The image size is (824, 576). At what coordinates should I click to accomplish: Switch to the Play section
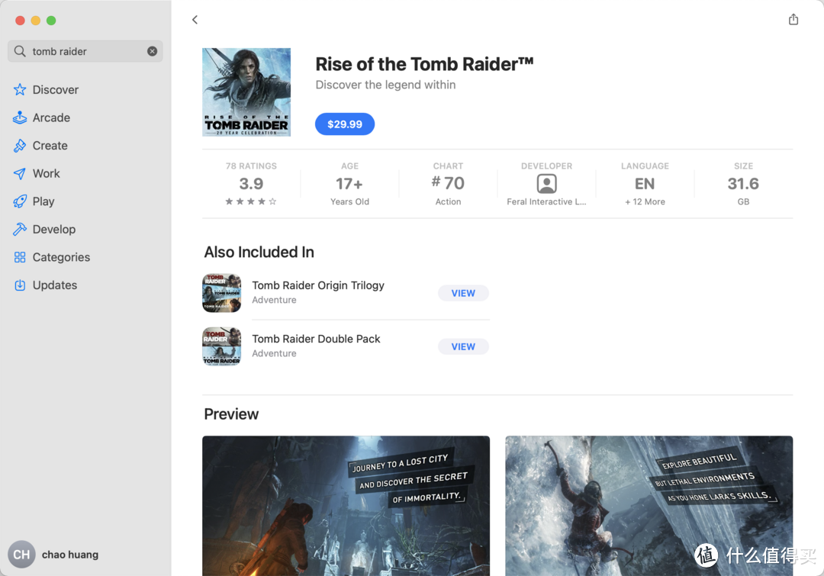pos(43,201)
